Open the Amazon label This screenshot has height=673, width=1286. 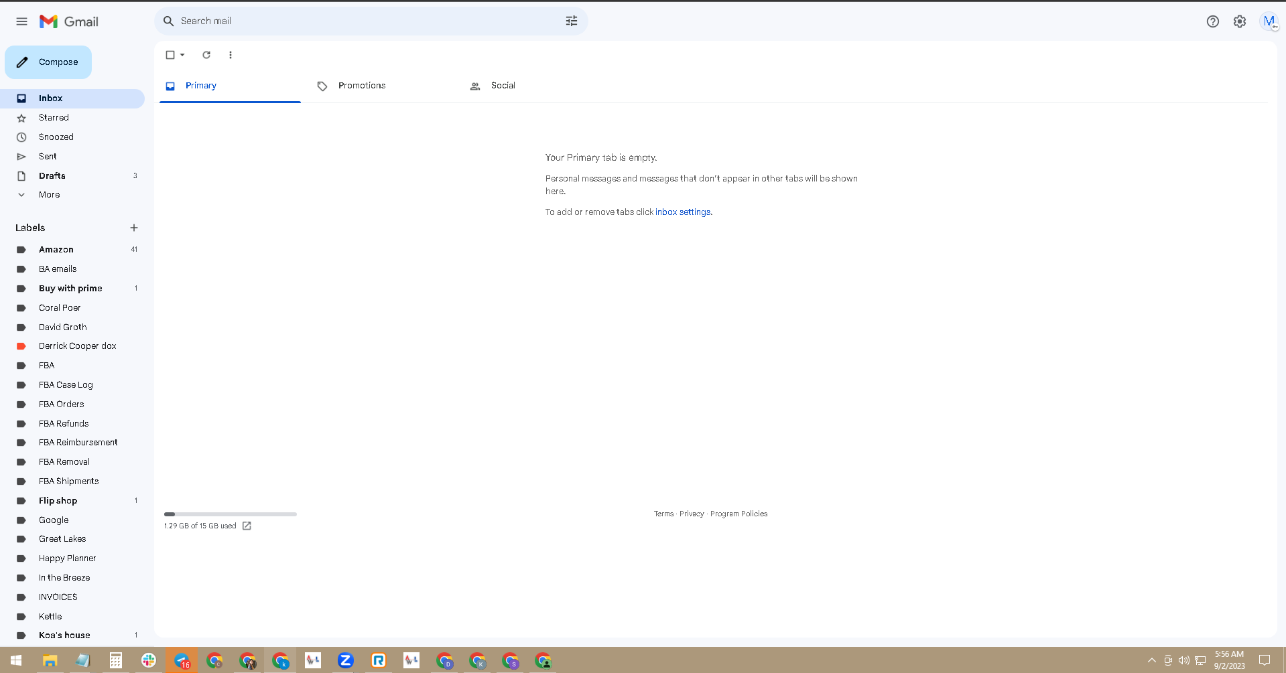[x=72, y=250]
